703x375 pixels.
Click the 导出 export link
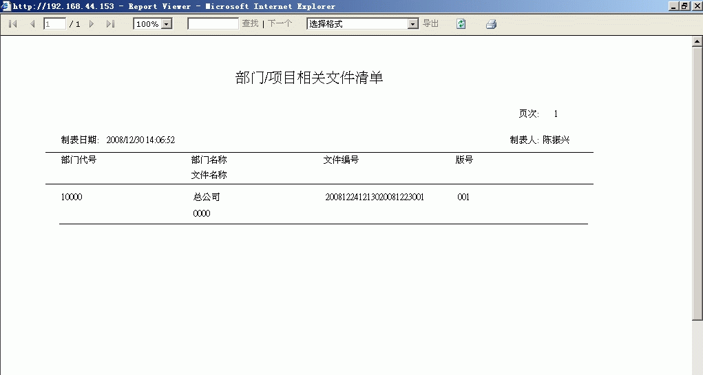click(x=430, y=24)
